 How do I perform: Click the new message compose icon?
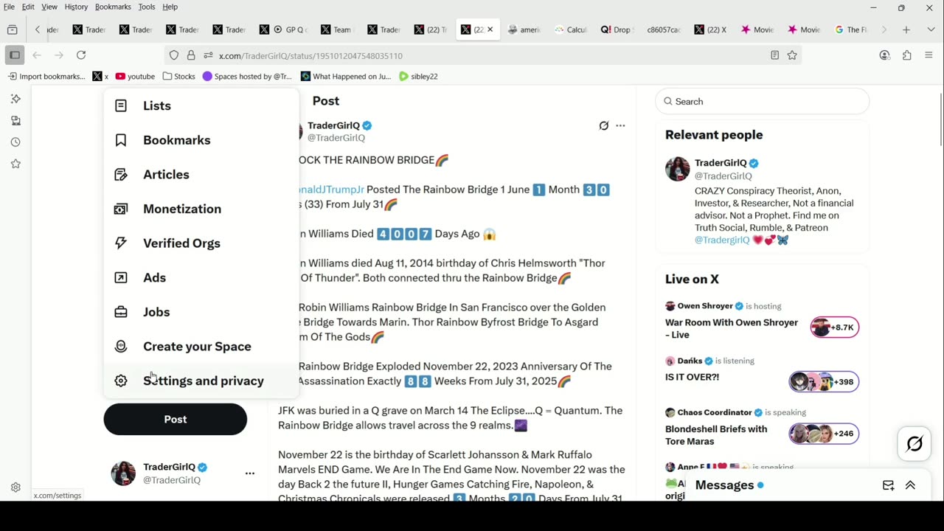(x=889, y=485)
